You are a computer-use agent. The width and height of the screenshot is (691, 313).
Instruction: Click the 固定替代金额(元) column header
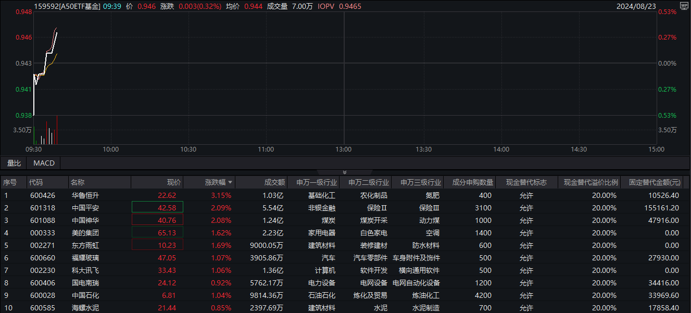tap(655, 183)
